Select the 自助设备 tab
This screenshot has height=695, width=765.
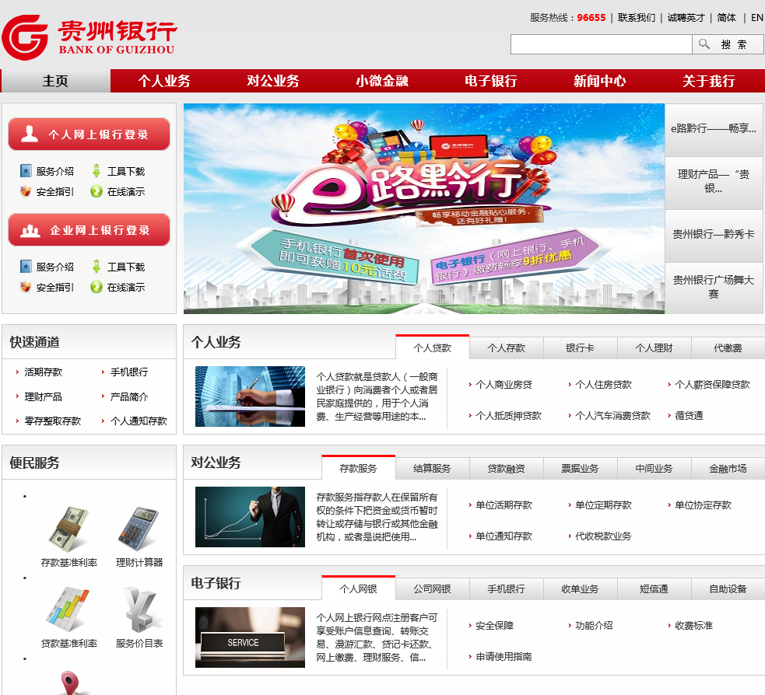[x=728, y=588]
